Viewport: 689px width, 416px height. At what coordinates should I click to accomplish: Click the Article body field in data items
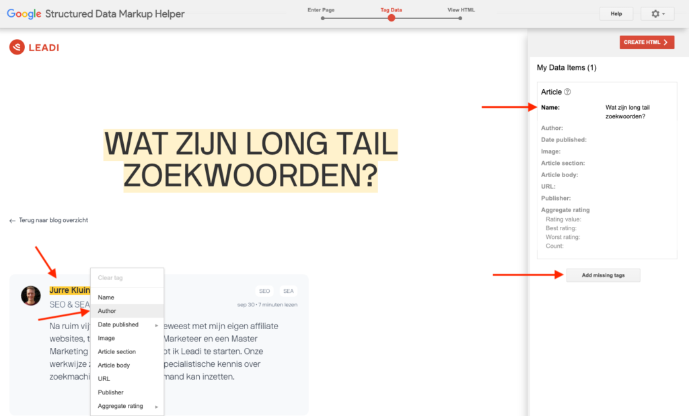559,175
